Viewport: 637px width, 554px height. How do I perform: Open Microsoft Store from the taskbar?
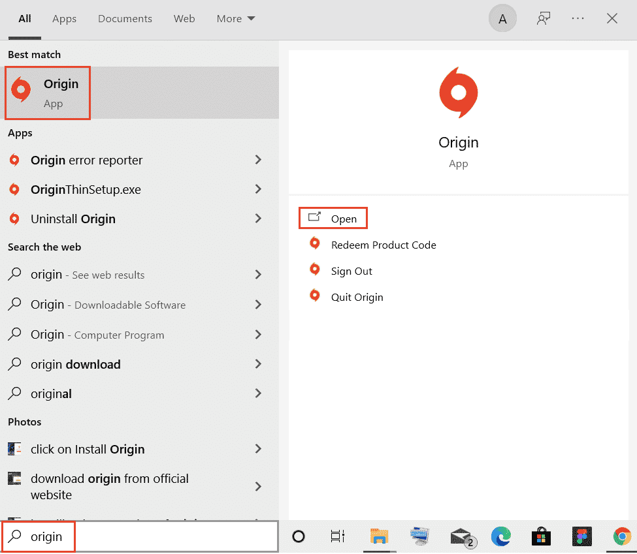click(x=541, y=536)
